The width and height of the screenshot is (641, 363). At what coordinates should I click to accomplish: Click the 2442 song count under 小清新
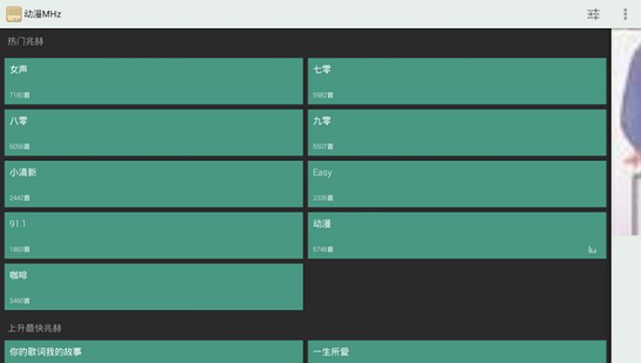20,198
